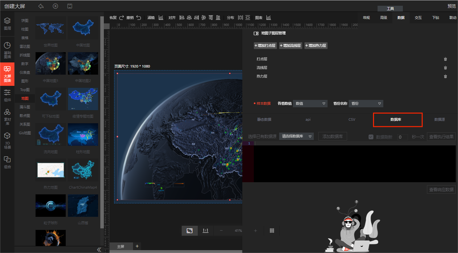
Task: Toggle the 数据刷新 checkbox
Action: (x=371, y=137)
